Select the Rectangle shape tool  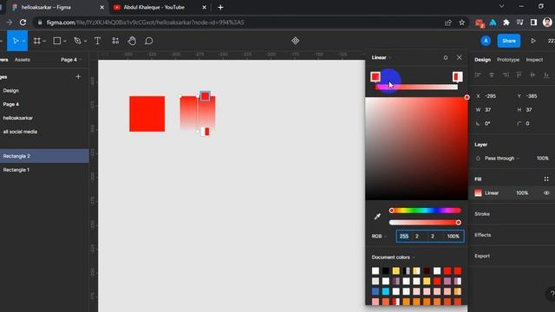pyautogui.click(x=57, y=41)
